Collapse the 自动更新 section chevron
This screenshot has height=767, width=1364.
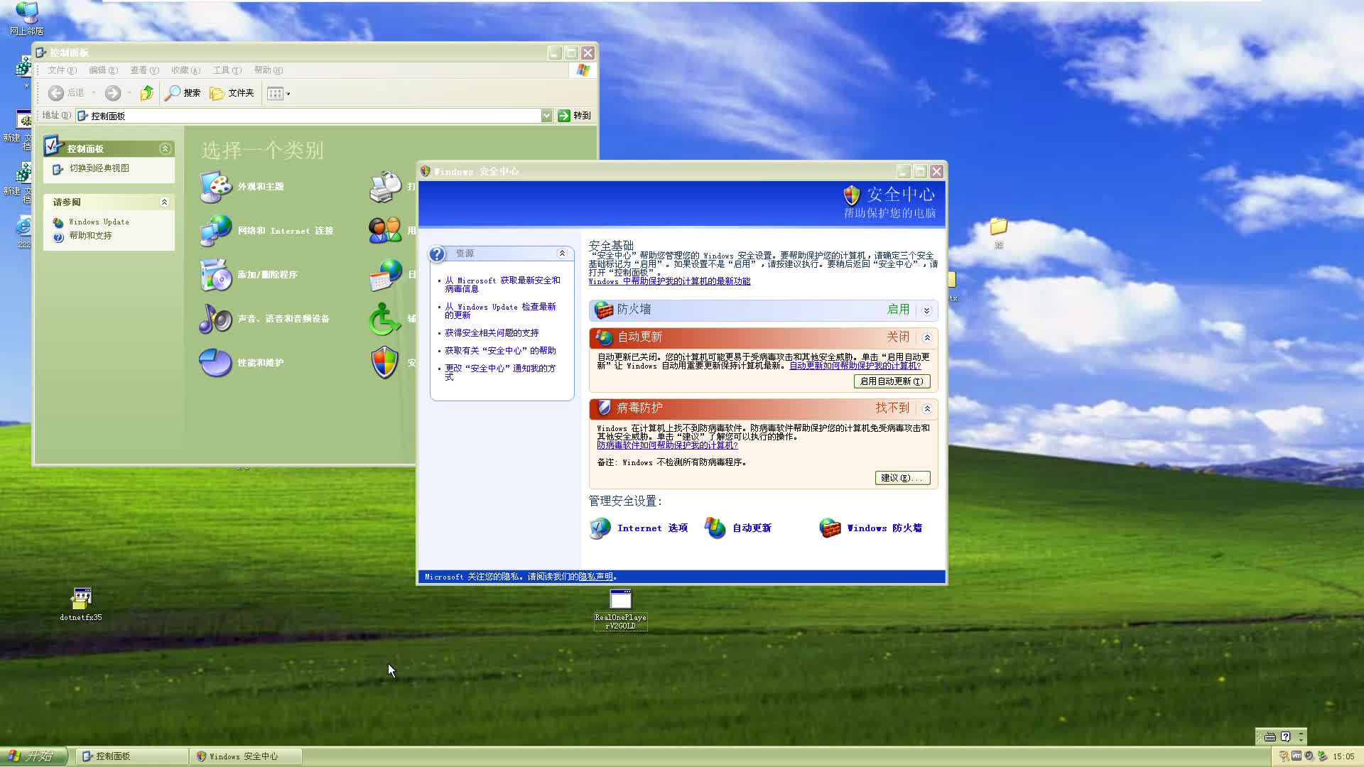pos(926,338)
